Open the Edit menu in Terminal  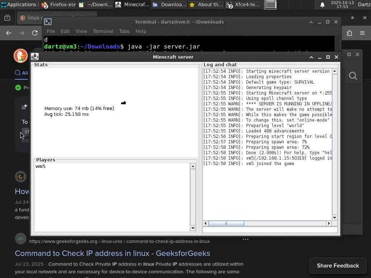coord(65,31)
